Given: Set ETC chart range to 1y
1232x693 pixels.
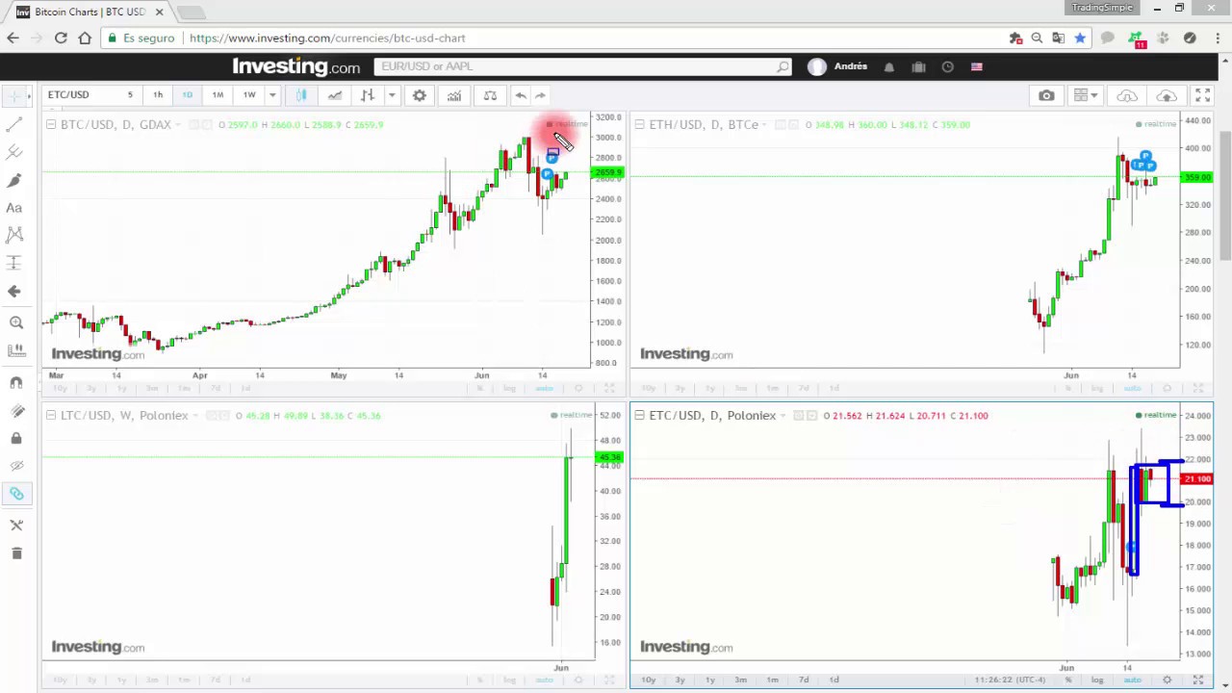Looking at the screenshot, I should tap(710, 680).
